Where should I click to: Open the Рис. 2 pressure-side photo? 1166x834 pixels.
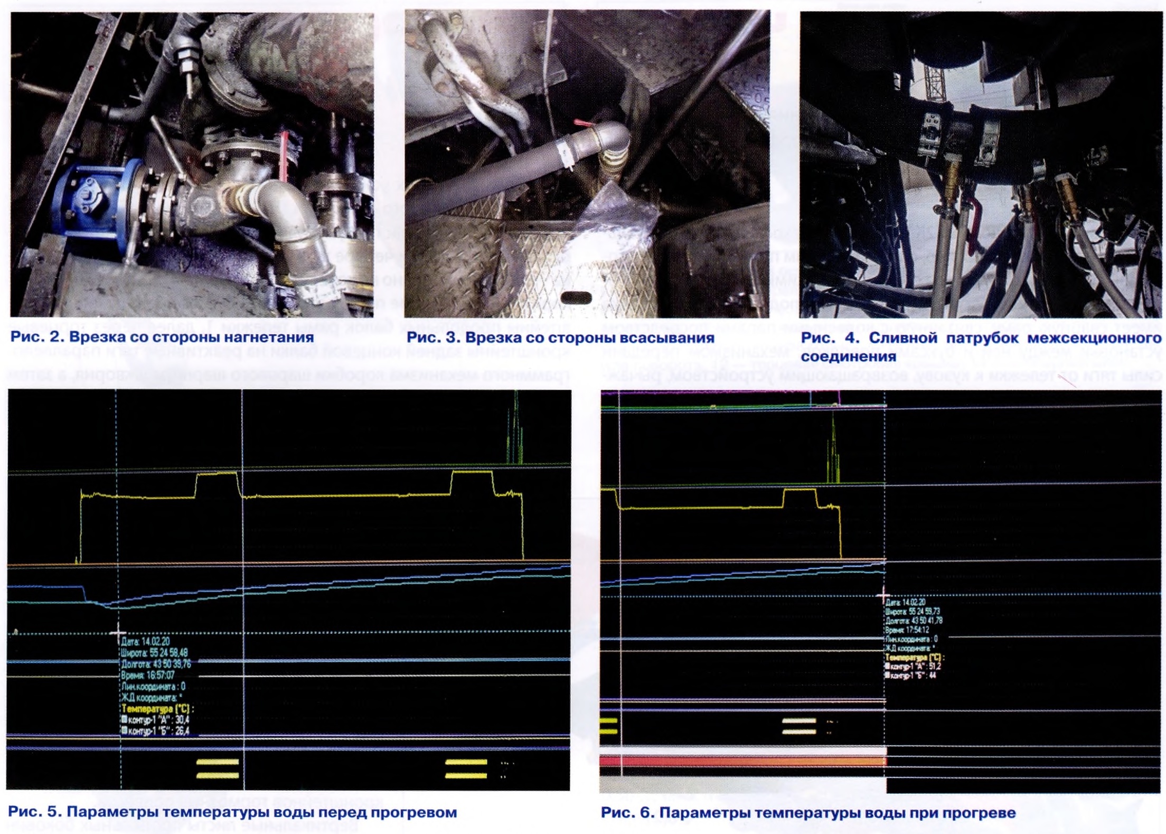192,164
